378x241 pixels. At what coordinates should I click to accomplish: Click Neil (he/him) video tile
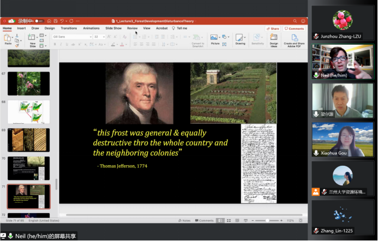point(343,62)
